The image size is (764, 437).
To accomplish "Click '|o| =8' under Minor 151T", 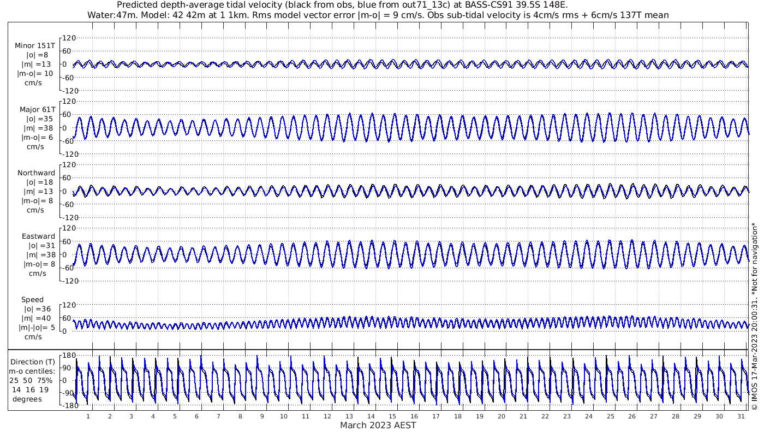I will point(37,55).
